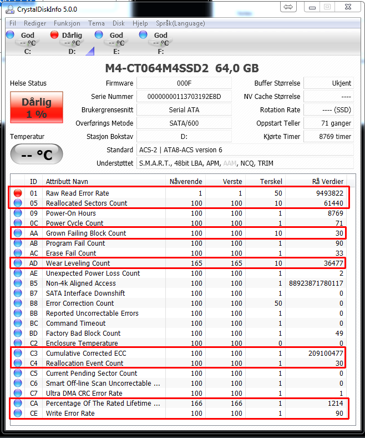Click the Ukjent buffer size field
365x438 pixels.
click(328, 83)
